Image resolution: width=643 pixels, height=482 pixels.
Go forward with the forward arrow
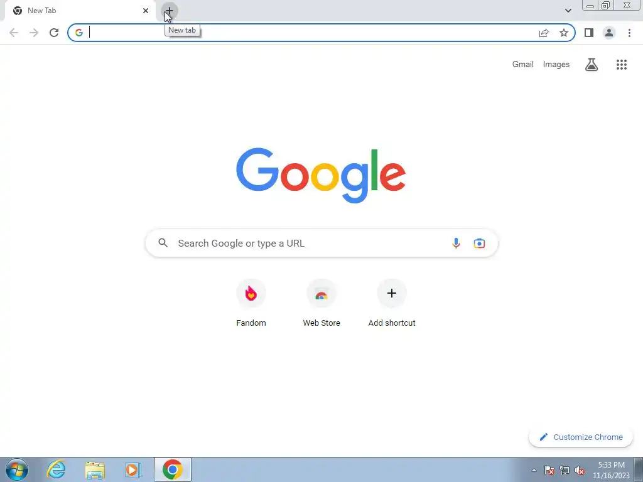34,33
